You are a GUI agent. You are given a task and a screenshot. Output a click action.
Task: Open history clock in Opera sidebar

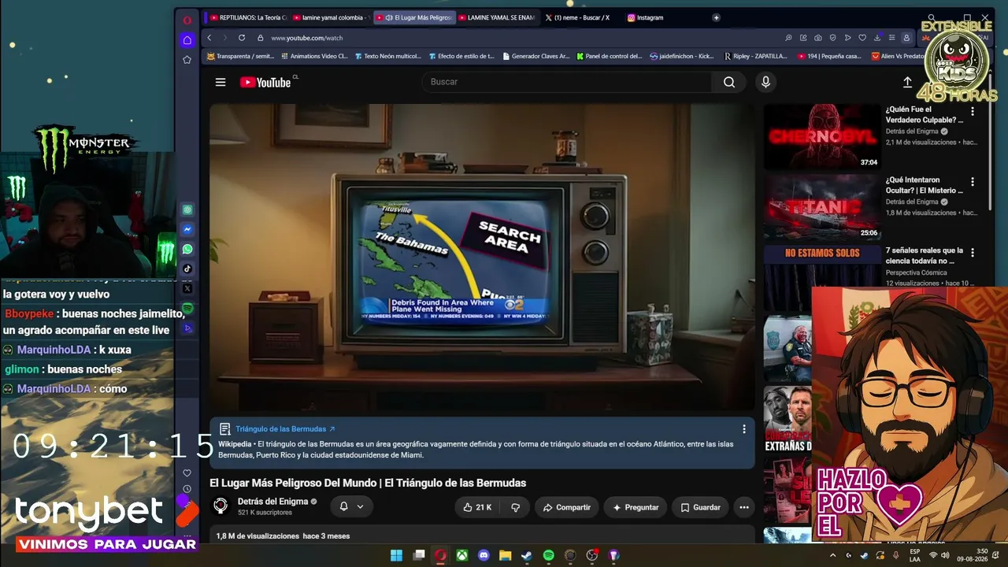coord(187,489)
